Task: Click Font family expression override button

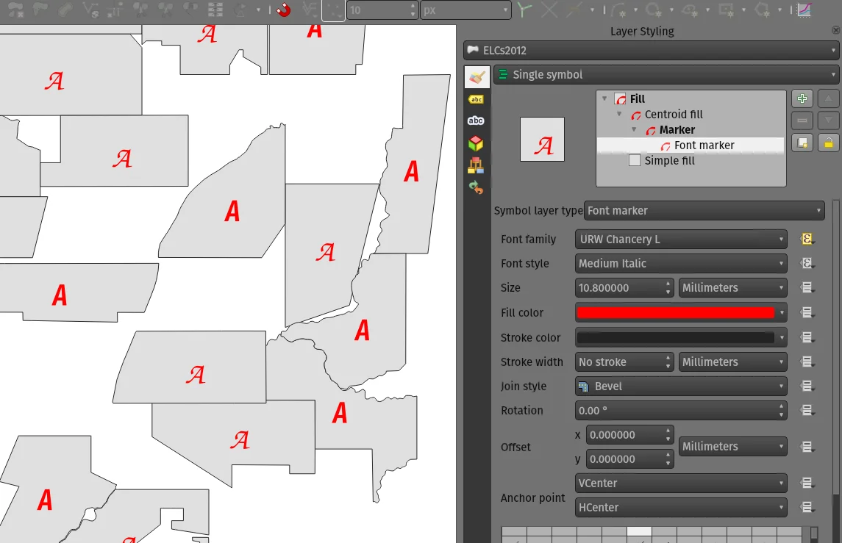Action: coord(807,240)
